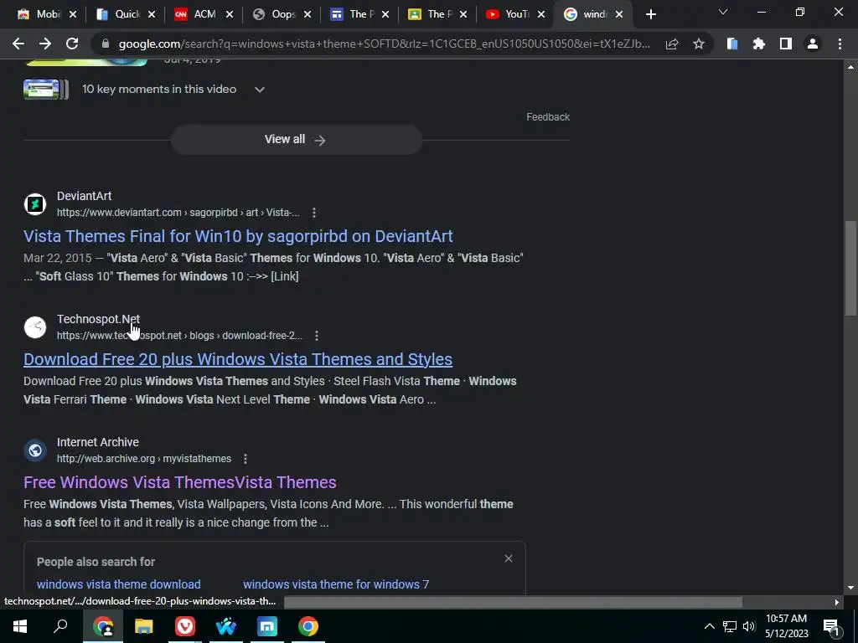Open the Chrome profile avatar

point(813,44)
